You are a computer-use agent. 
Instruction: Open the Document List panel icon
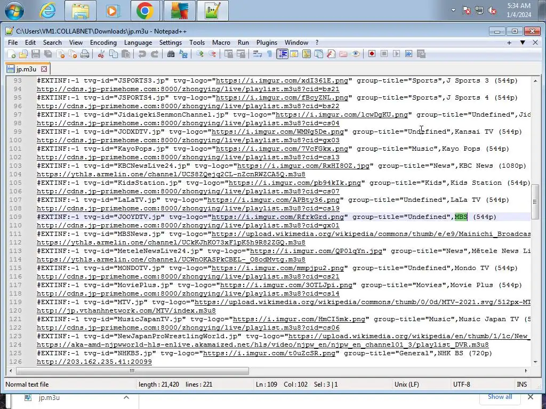319,54
